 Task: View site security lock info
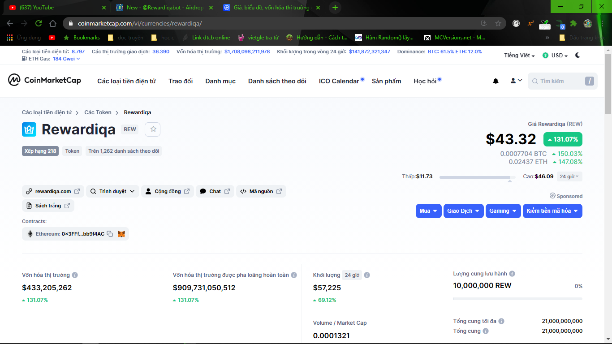71,23
